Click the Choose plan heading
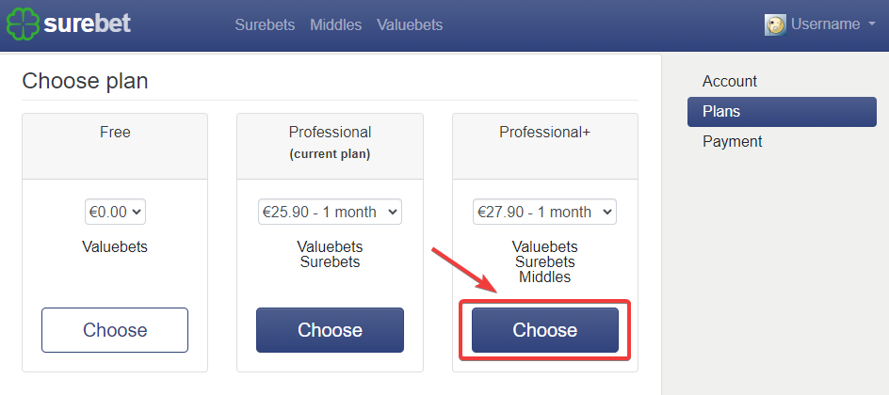 tap(85, 81)
